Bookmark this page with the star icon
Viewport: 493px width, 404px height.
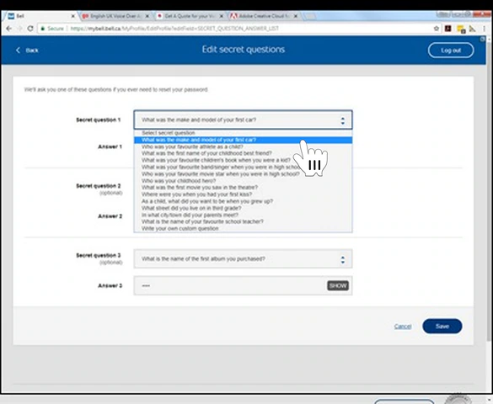437,29
